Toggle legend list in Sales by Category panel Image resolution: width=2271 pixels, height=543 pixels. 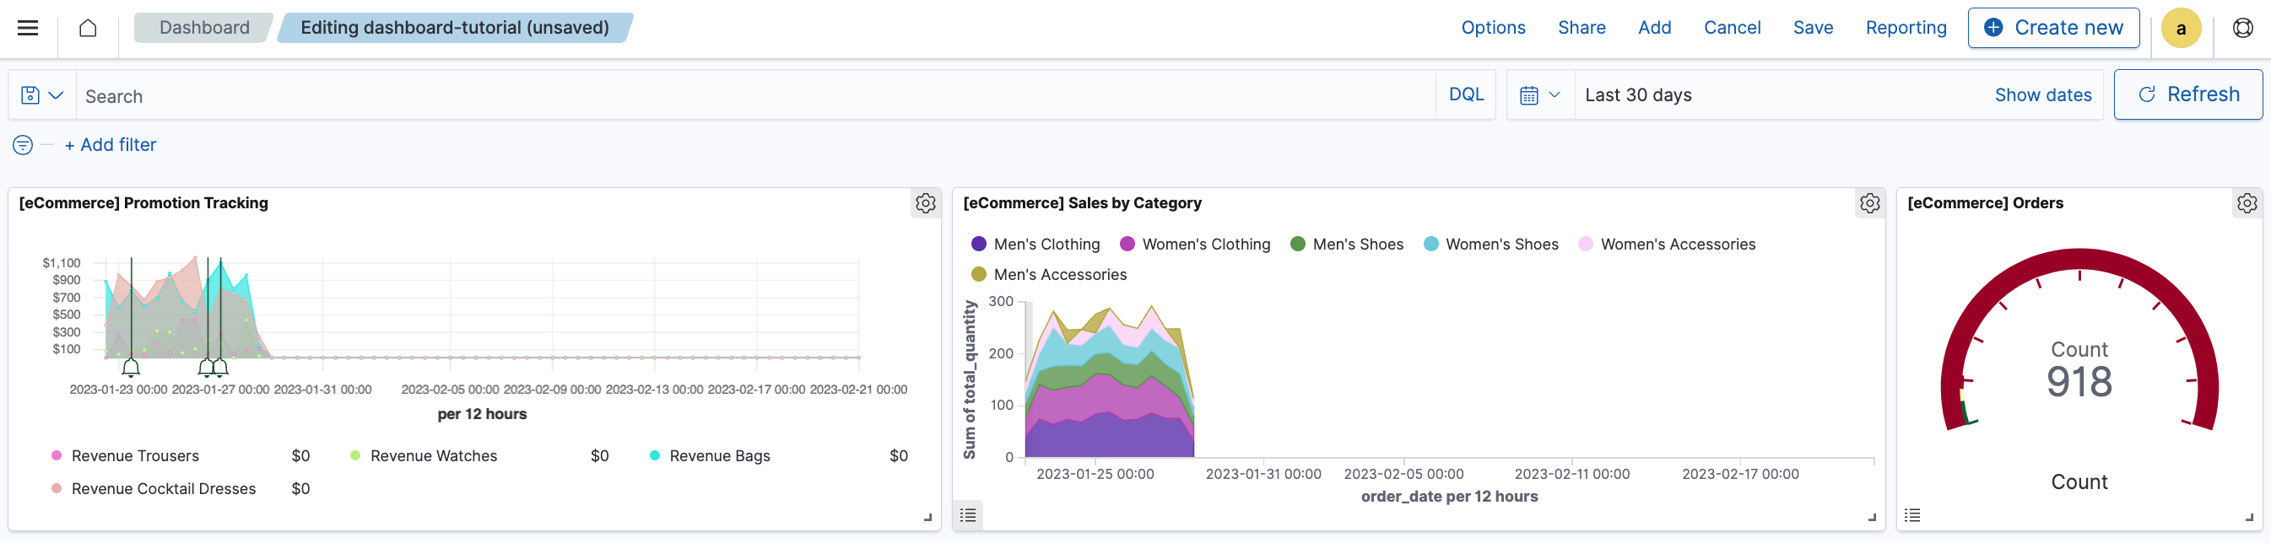click(968, 516)
